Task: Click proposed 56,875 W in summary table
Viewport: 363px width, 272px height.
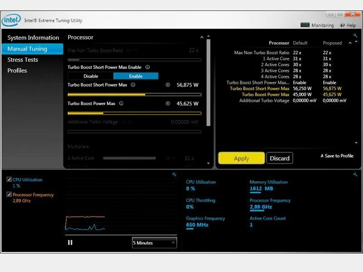Action: [332, 88]
